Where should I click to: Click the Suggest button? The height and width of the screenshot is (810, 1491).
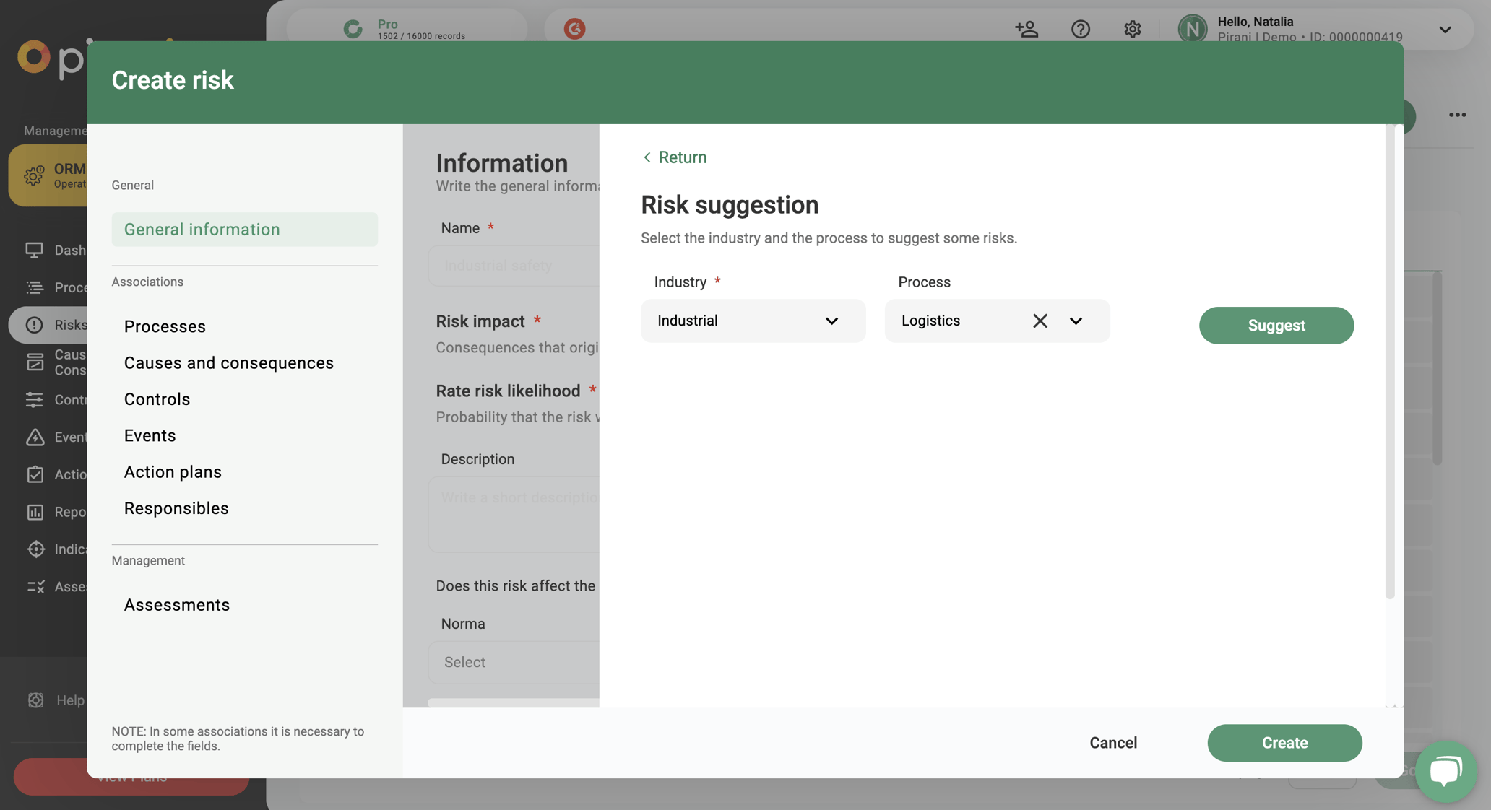pos(1276,325)
